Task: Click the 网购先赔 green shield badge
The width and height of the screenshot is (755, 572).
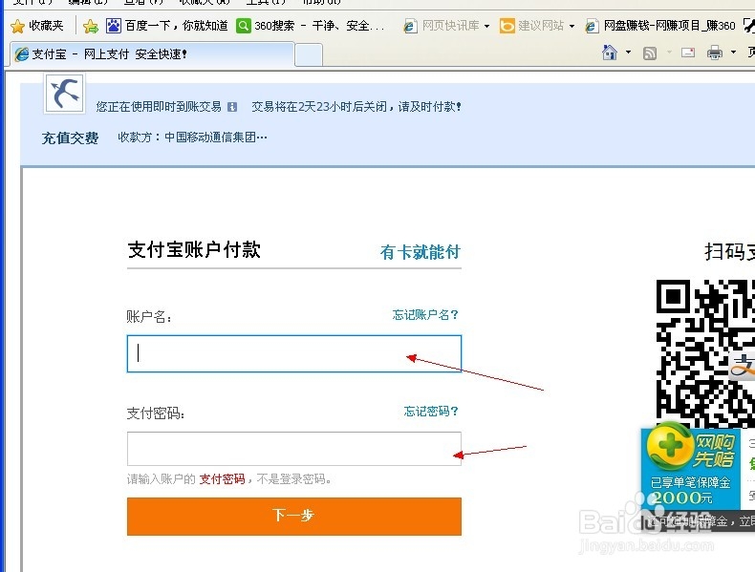Action: click(669, 446)
